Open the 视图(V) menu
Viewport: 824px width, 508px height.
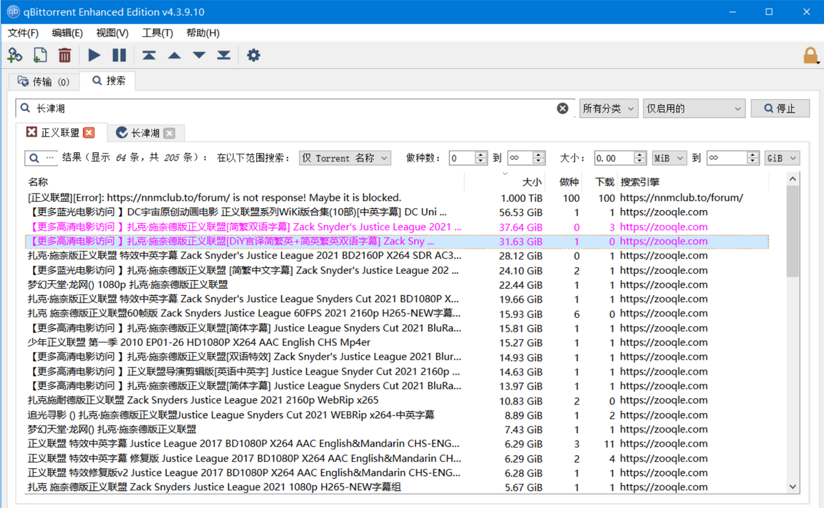pos(112,33)
